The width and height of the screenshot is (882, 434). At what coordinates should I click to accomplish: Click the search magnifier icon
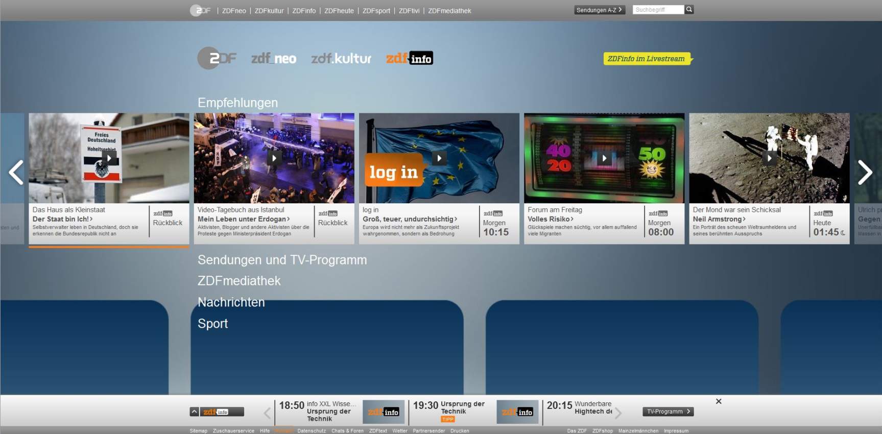[689, 10]
